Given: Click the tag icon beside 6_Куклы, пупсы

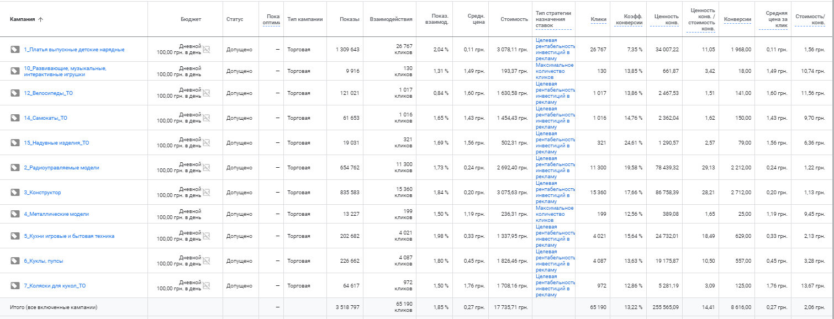Looking at the screenshot, I should click(15, 261).
